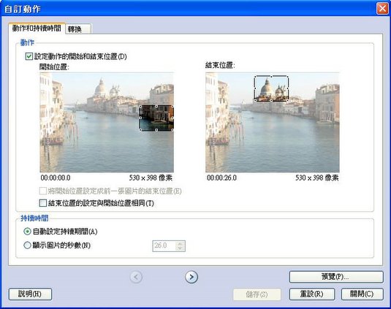Grab the top-center handle of start position box

tap(156, 107)
